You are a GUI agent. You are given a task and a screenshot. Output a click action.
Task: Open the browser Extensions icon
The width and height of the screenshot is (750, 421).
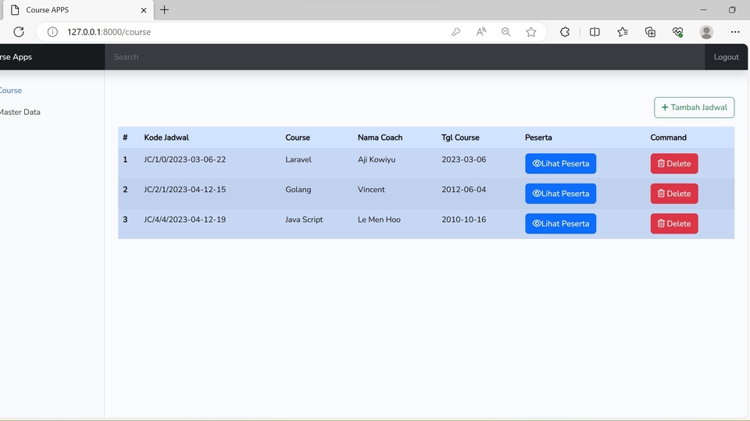click(565, 32)
